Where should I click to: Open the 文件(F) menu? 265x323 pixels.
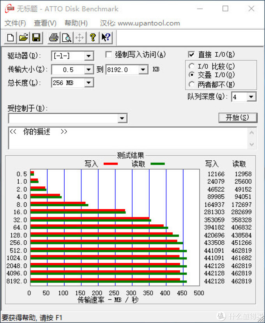coord(15,23)
